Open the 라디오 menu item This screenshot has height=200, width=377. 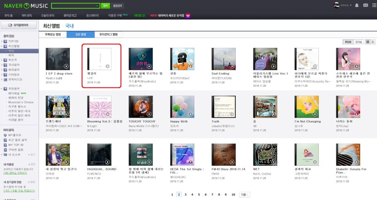139,16
